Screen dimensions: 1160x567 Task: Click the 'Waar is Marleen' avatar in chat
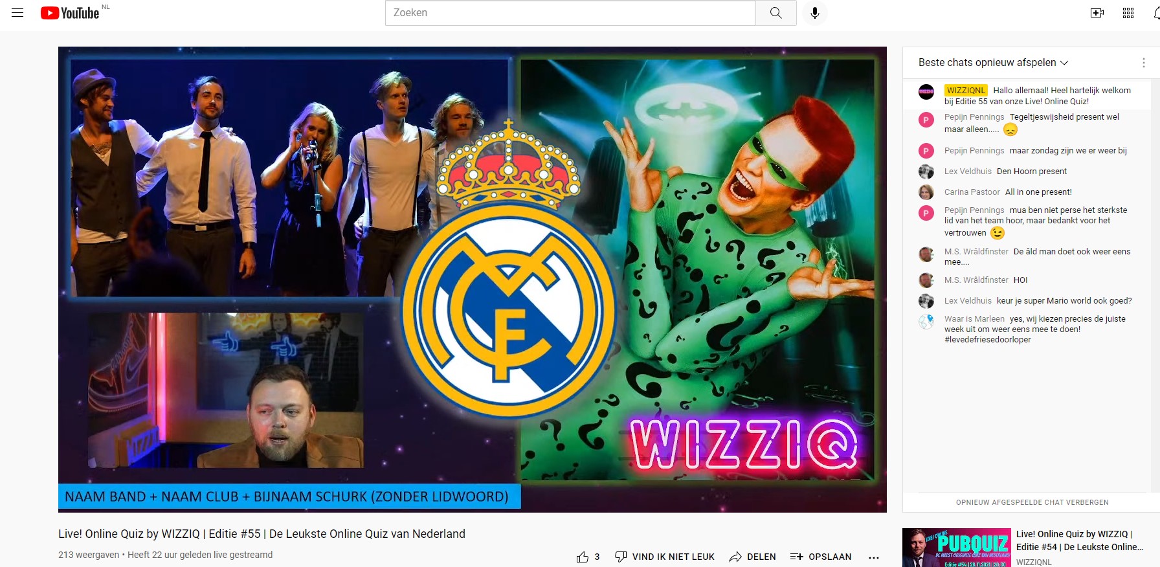pyautogui.click(x=926, y=321)
